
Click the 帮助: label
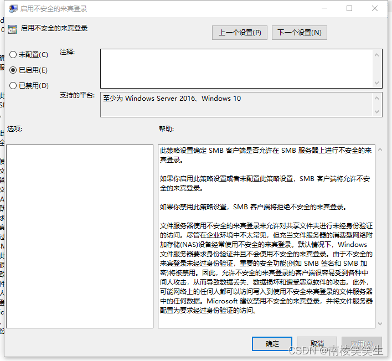tap(167, 129)
